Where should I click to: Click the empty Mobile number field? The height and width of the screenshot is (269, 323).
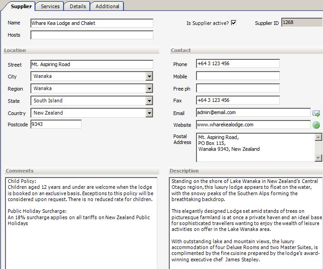point(238,76)
